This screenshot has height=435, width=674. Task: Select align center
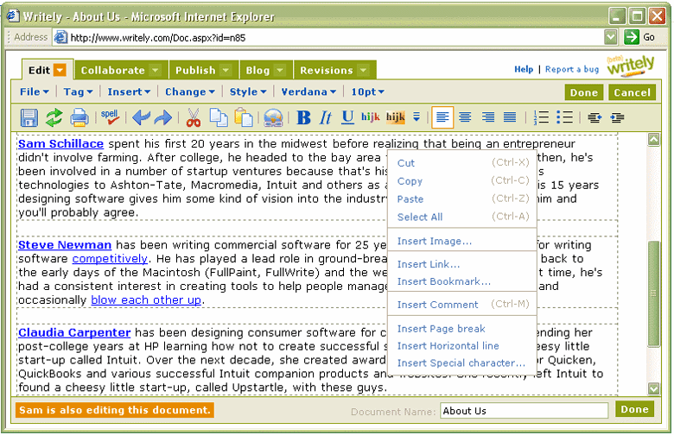point(465,117)
